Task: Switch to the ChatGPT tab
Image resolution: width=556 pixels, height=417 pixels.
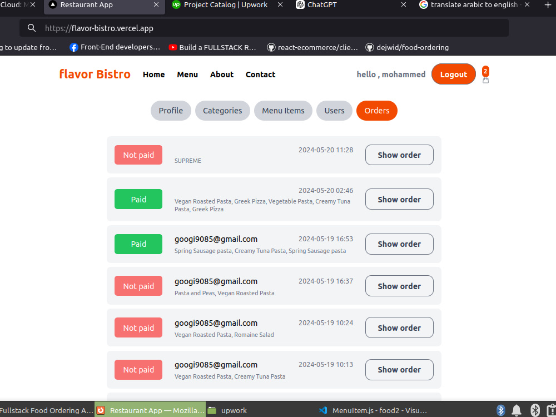Action: pyautogui.click(x=322, y=4)
